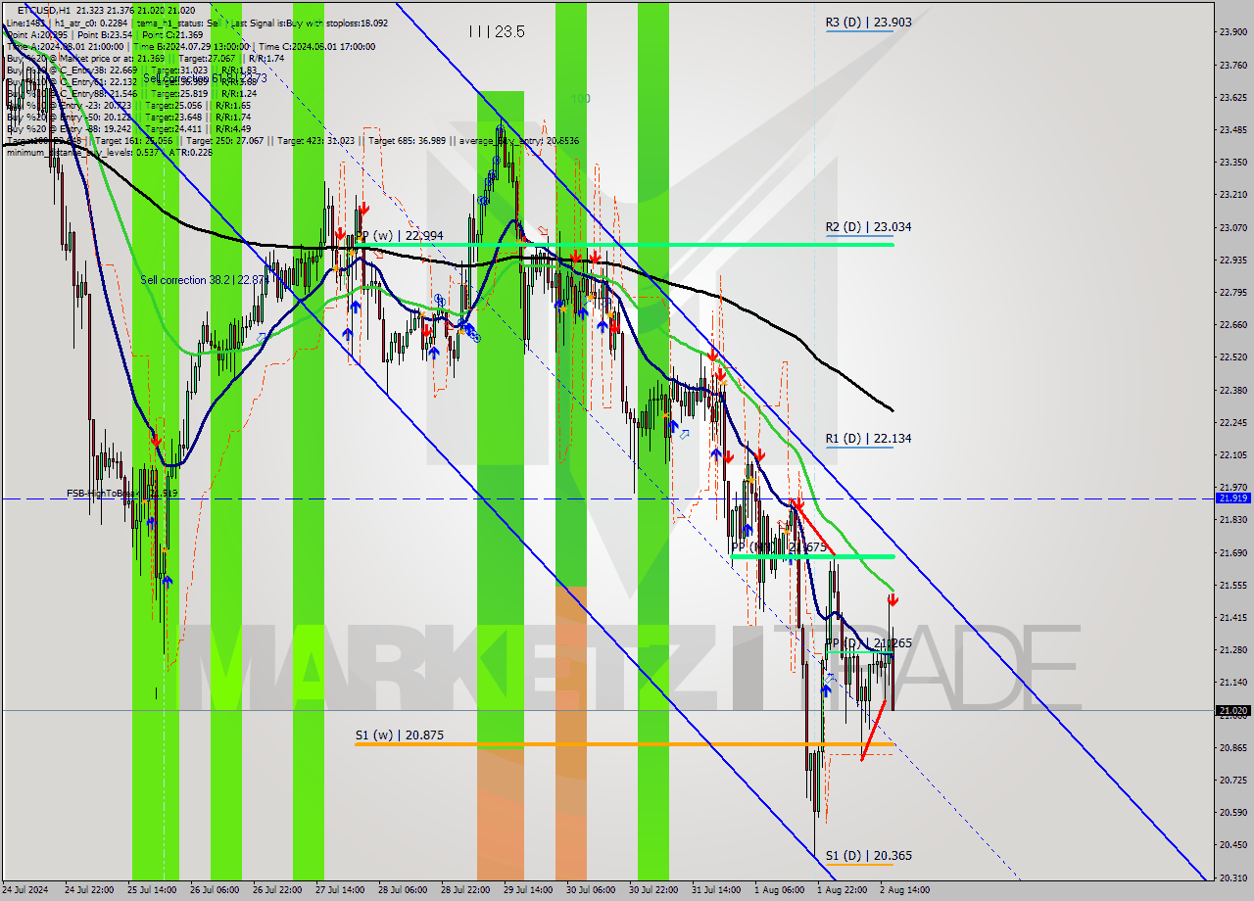Screen dimensions: 1254x901
Task: Click the 21.919 price marker on the axis
Action: click(x=1232, y=498)
